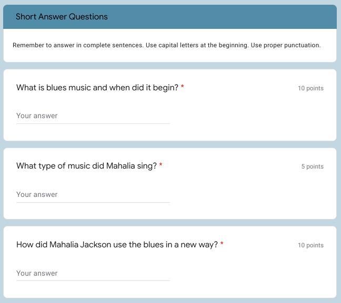341x303 pixels.
Task: Click the answer field for blues music question
Action: point(93,116)
